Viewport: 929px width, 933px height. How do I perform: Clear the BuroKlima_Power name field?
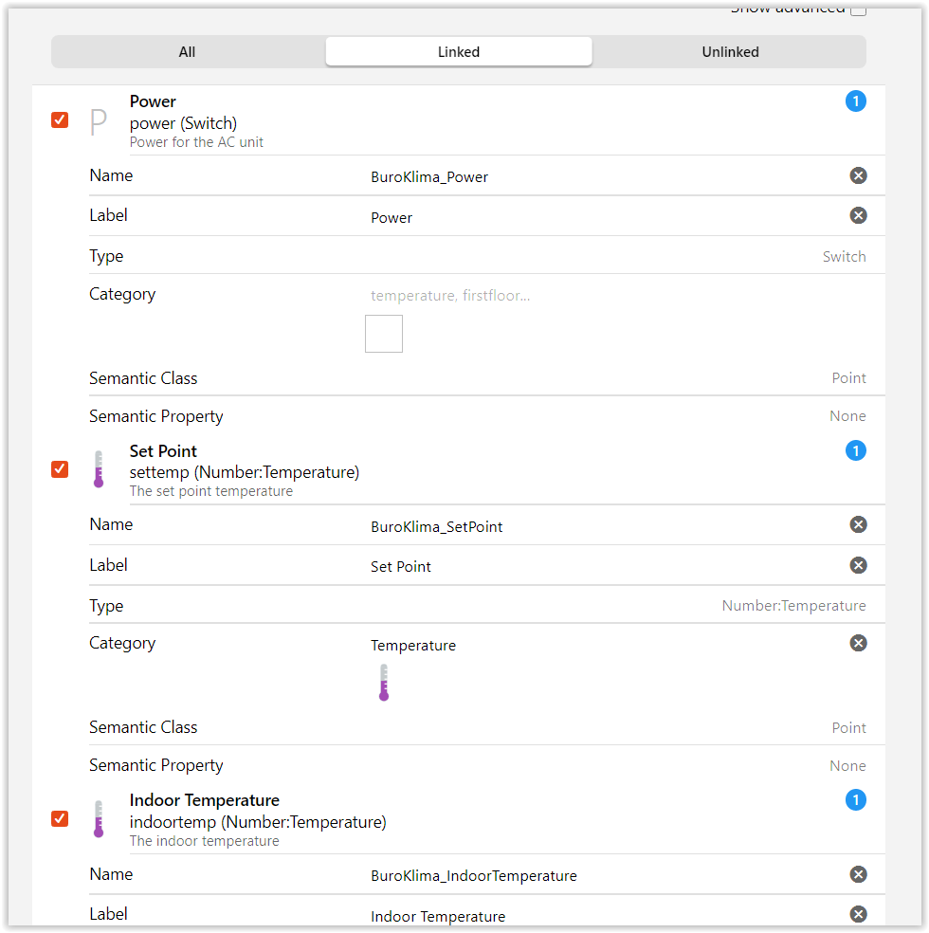[858, 175]
